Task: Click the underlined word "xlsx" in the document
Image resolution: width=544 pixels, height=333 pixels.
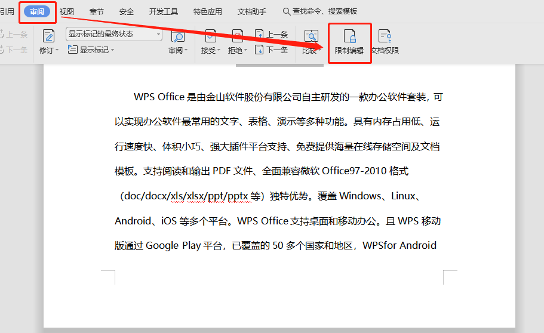Action: [x=195, y=196]
